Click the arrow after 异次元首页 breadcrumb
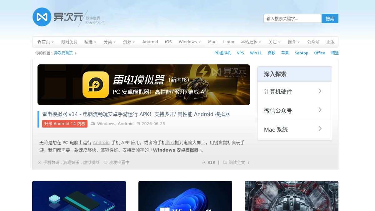 [76, 53]
